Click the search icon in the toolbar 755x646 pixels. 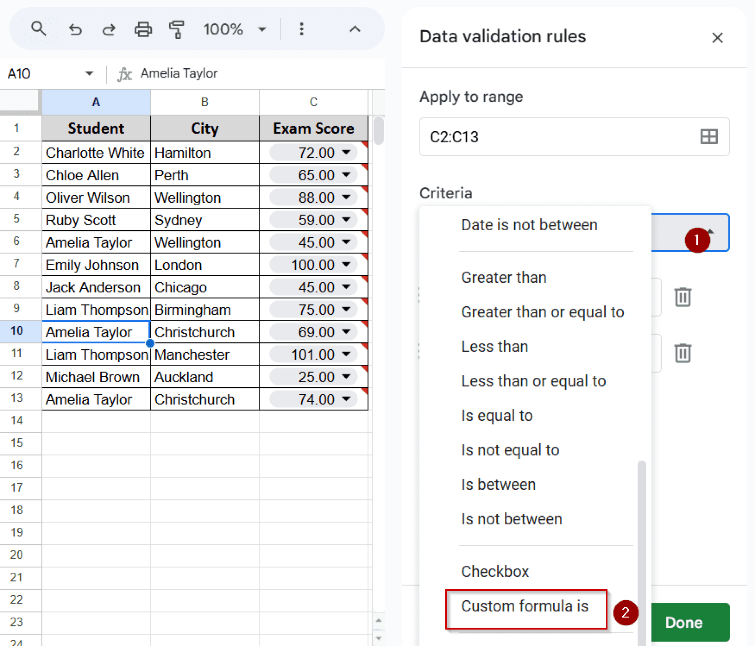click(39, 29)
